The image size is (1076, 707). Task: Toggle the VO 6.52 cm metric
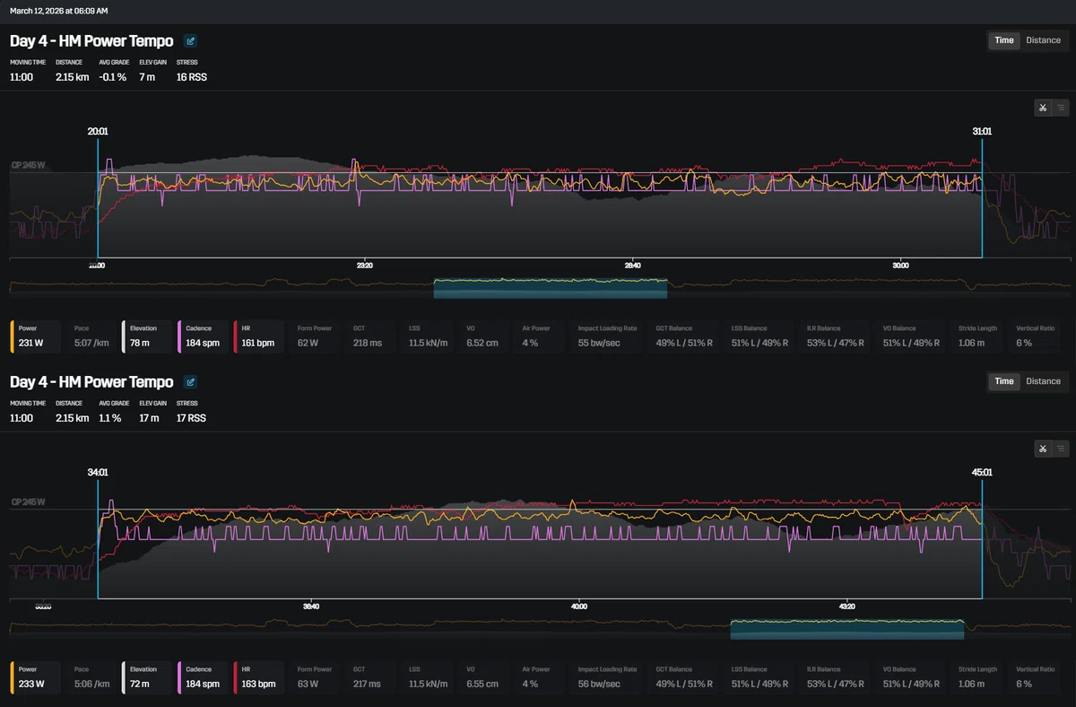[x=486, y=336]
